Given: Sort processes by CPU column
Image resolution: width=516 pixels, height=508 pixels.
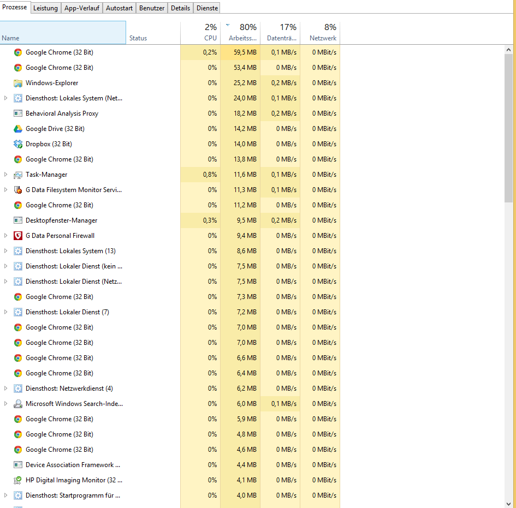Looking at the screenshot, I should coord(200,33).
